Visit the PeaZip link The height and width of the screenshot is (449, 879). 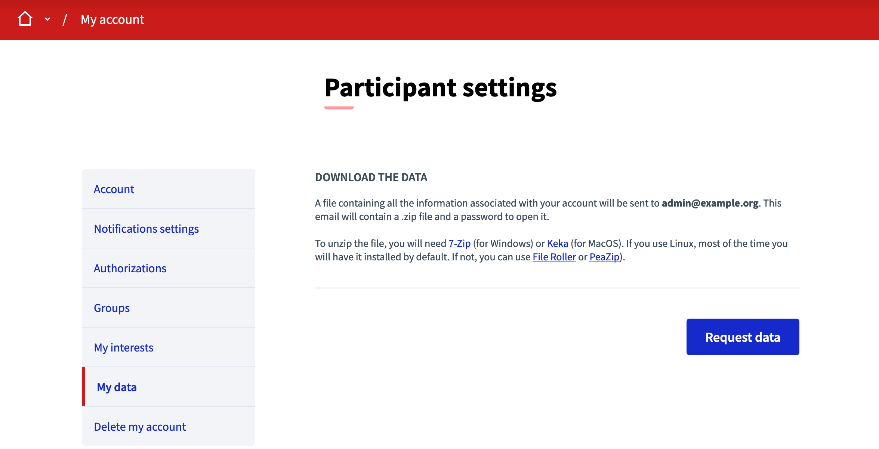[x=604, y=257]
